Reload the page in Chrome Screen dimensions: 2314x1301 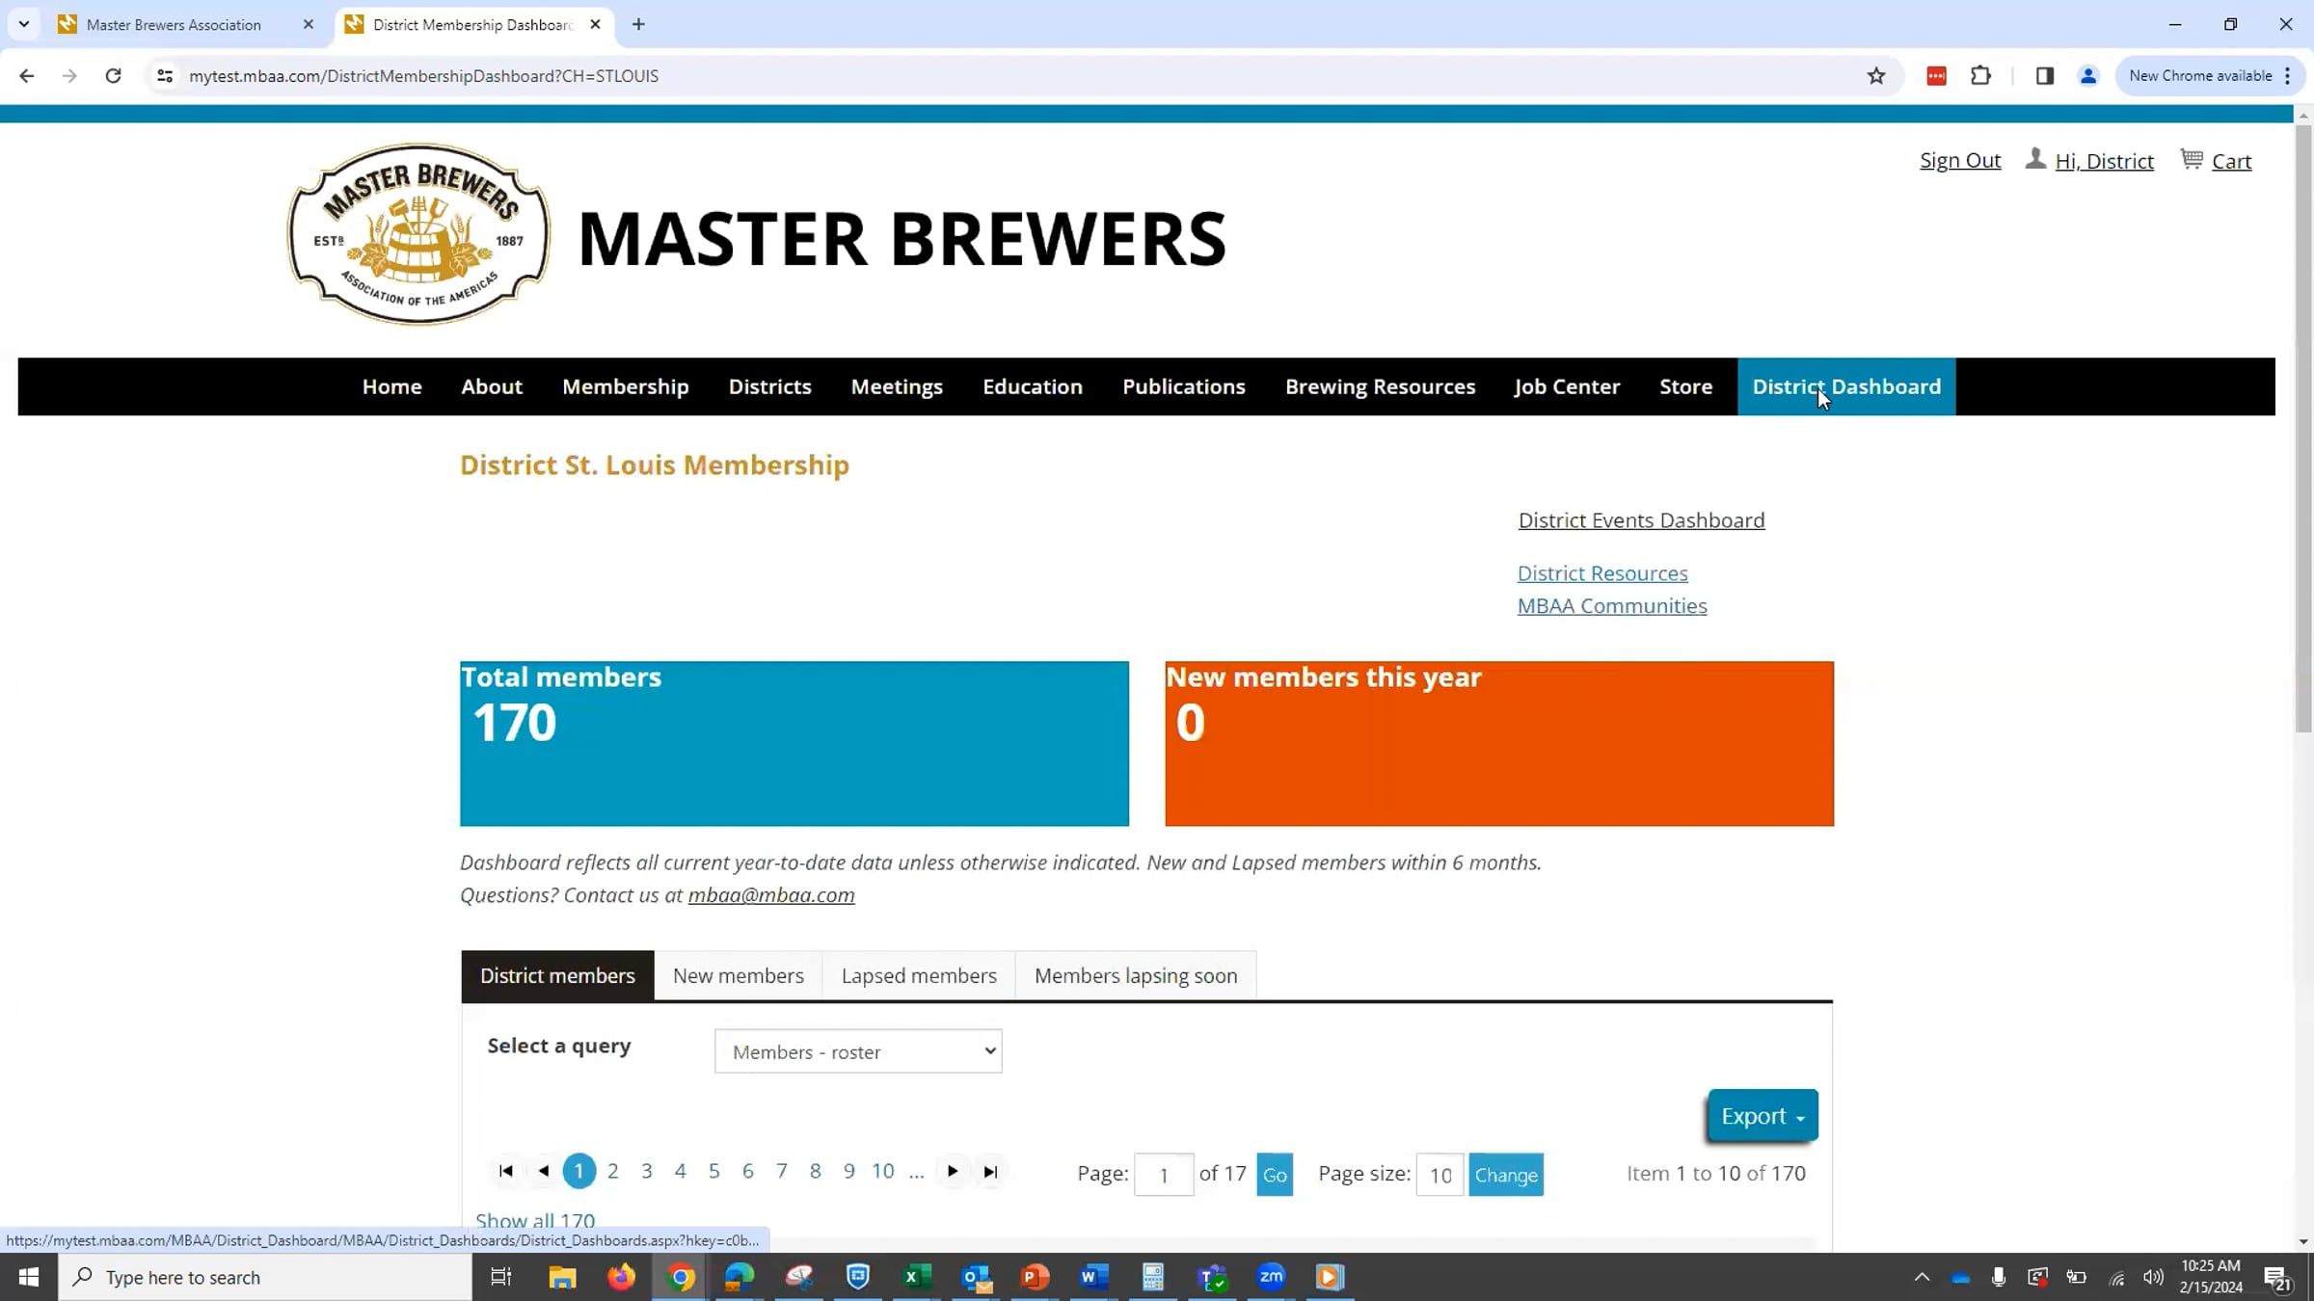point(113,76)
